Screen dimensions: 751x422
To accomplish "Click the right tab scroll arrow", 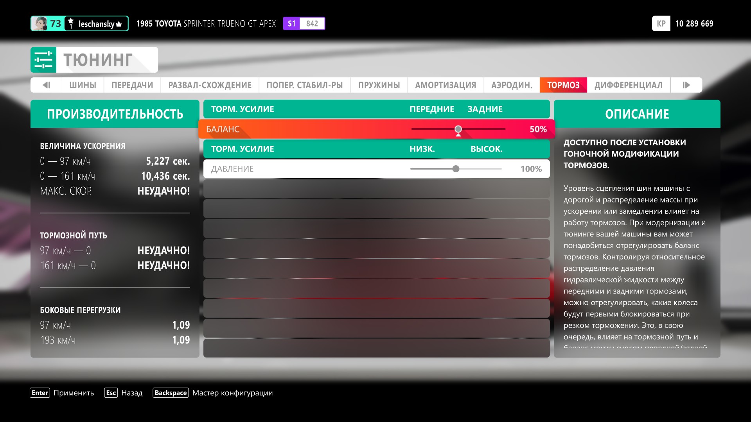I will click(686, 85).
